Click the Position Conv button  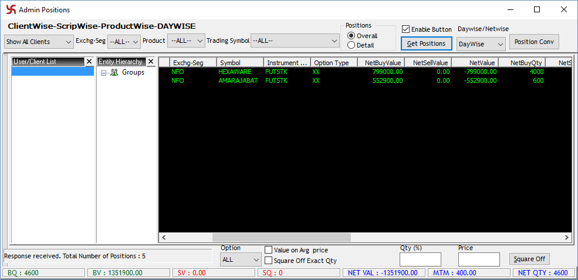coord(534,42)
